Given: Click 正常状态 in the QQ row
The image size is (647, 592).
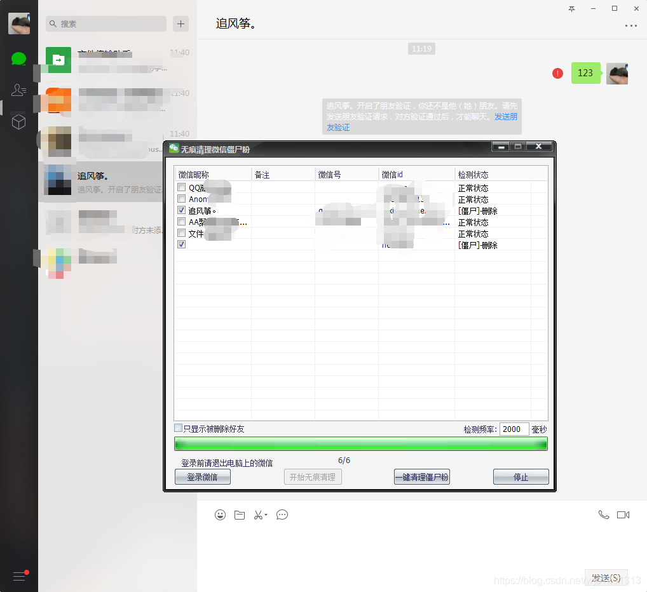Looking at the screenshot, I should 473,188.
